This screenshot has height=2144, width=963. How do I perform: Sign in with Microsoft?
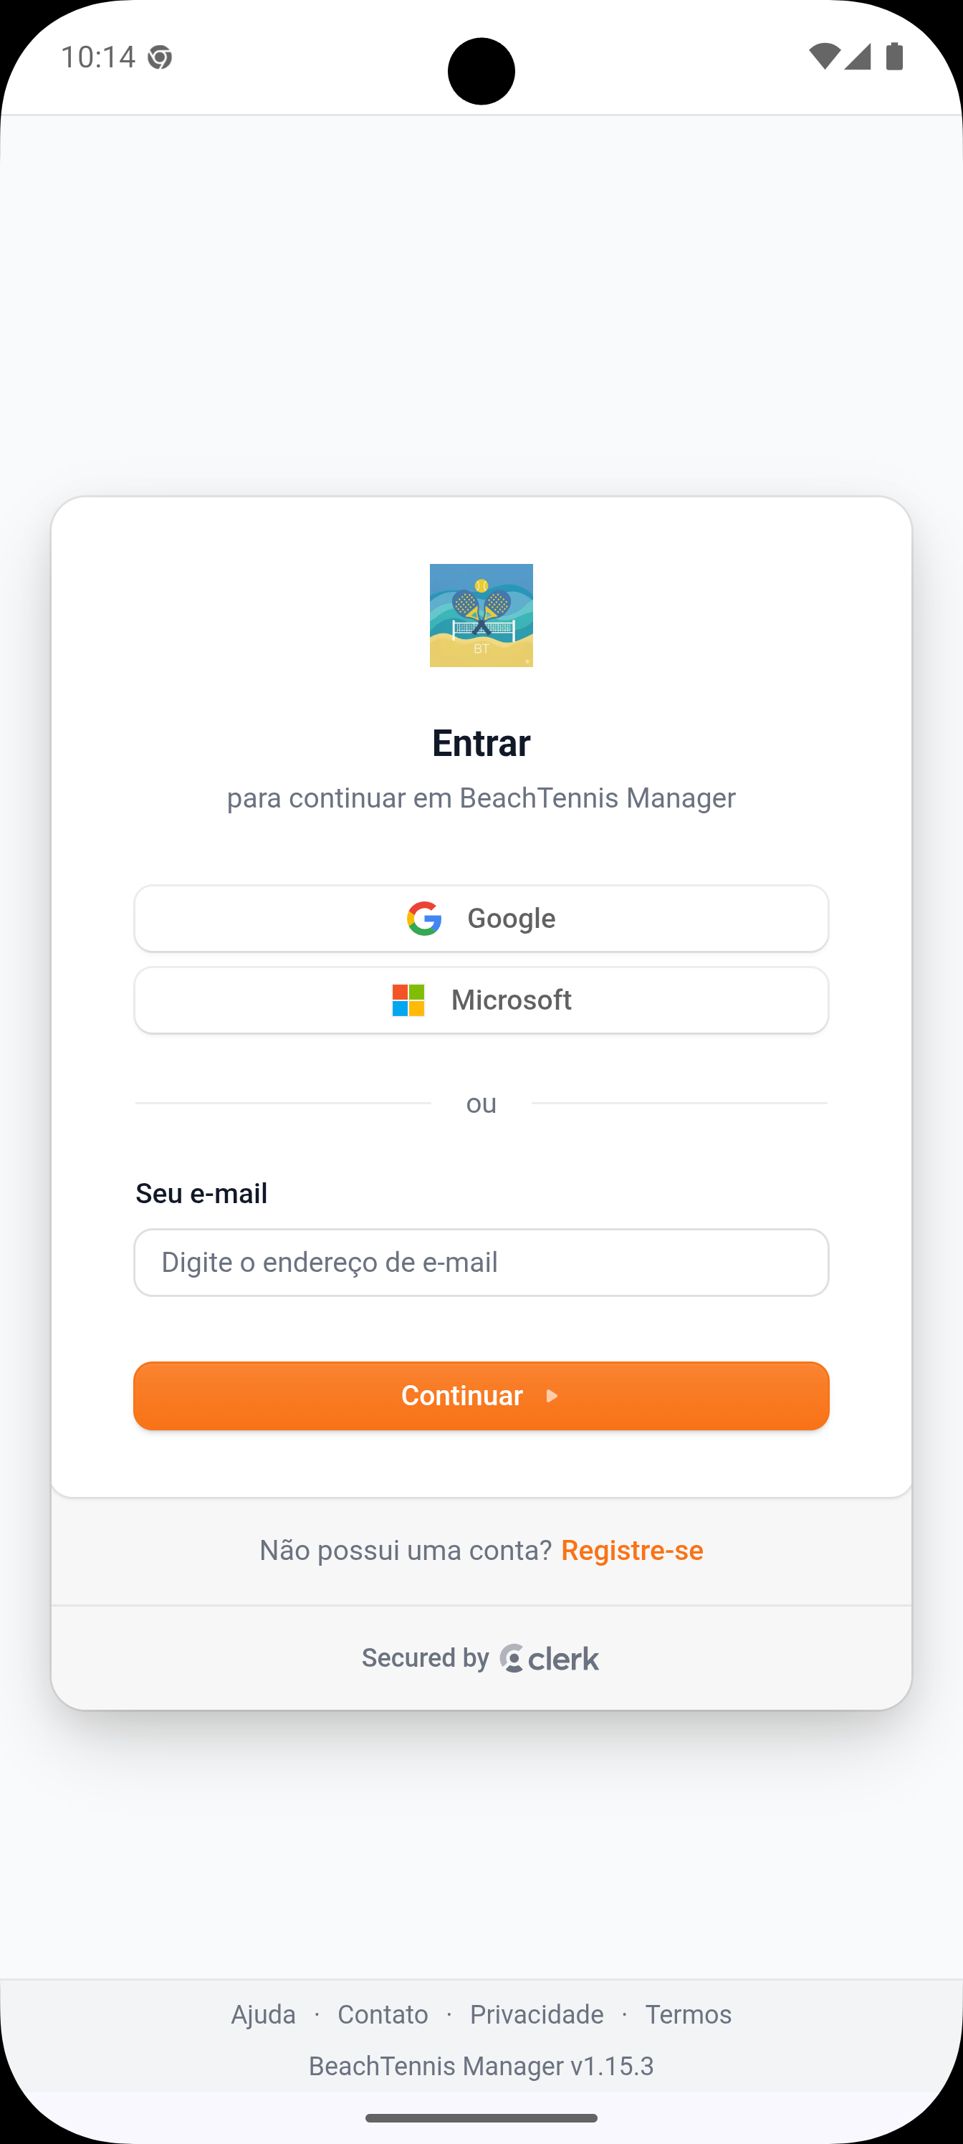point(481,1000)
